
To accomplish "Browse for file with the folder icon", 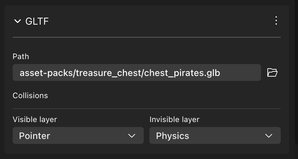I will coord(272,73).
